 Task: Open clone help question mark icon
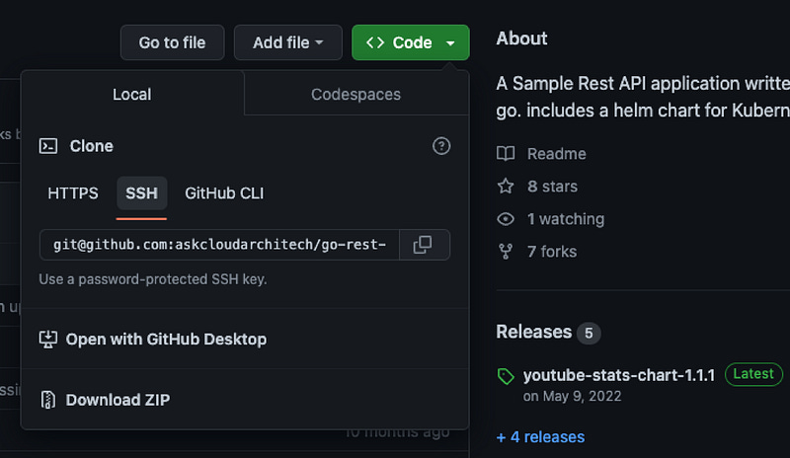coord(441,146)
